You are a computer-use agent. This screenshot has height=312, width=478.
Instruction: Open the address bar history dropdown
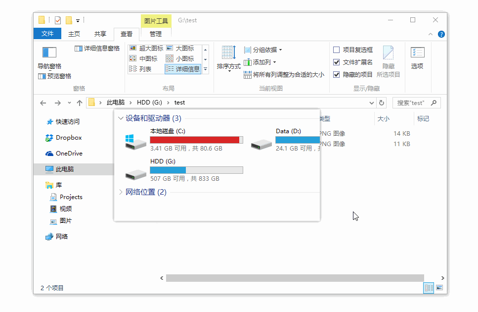pos(371,102)
